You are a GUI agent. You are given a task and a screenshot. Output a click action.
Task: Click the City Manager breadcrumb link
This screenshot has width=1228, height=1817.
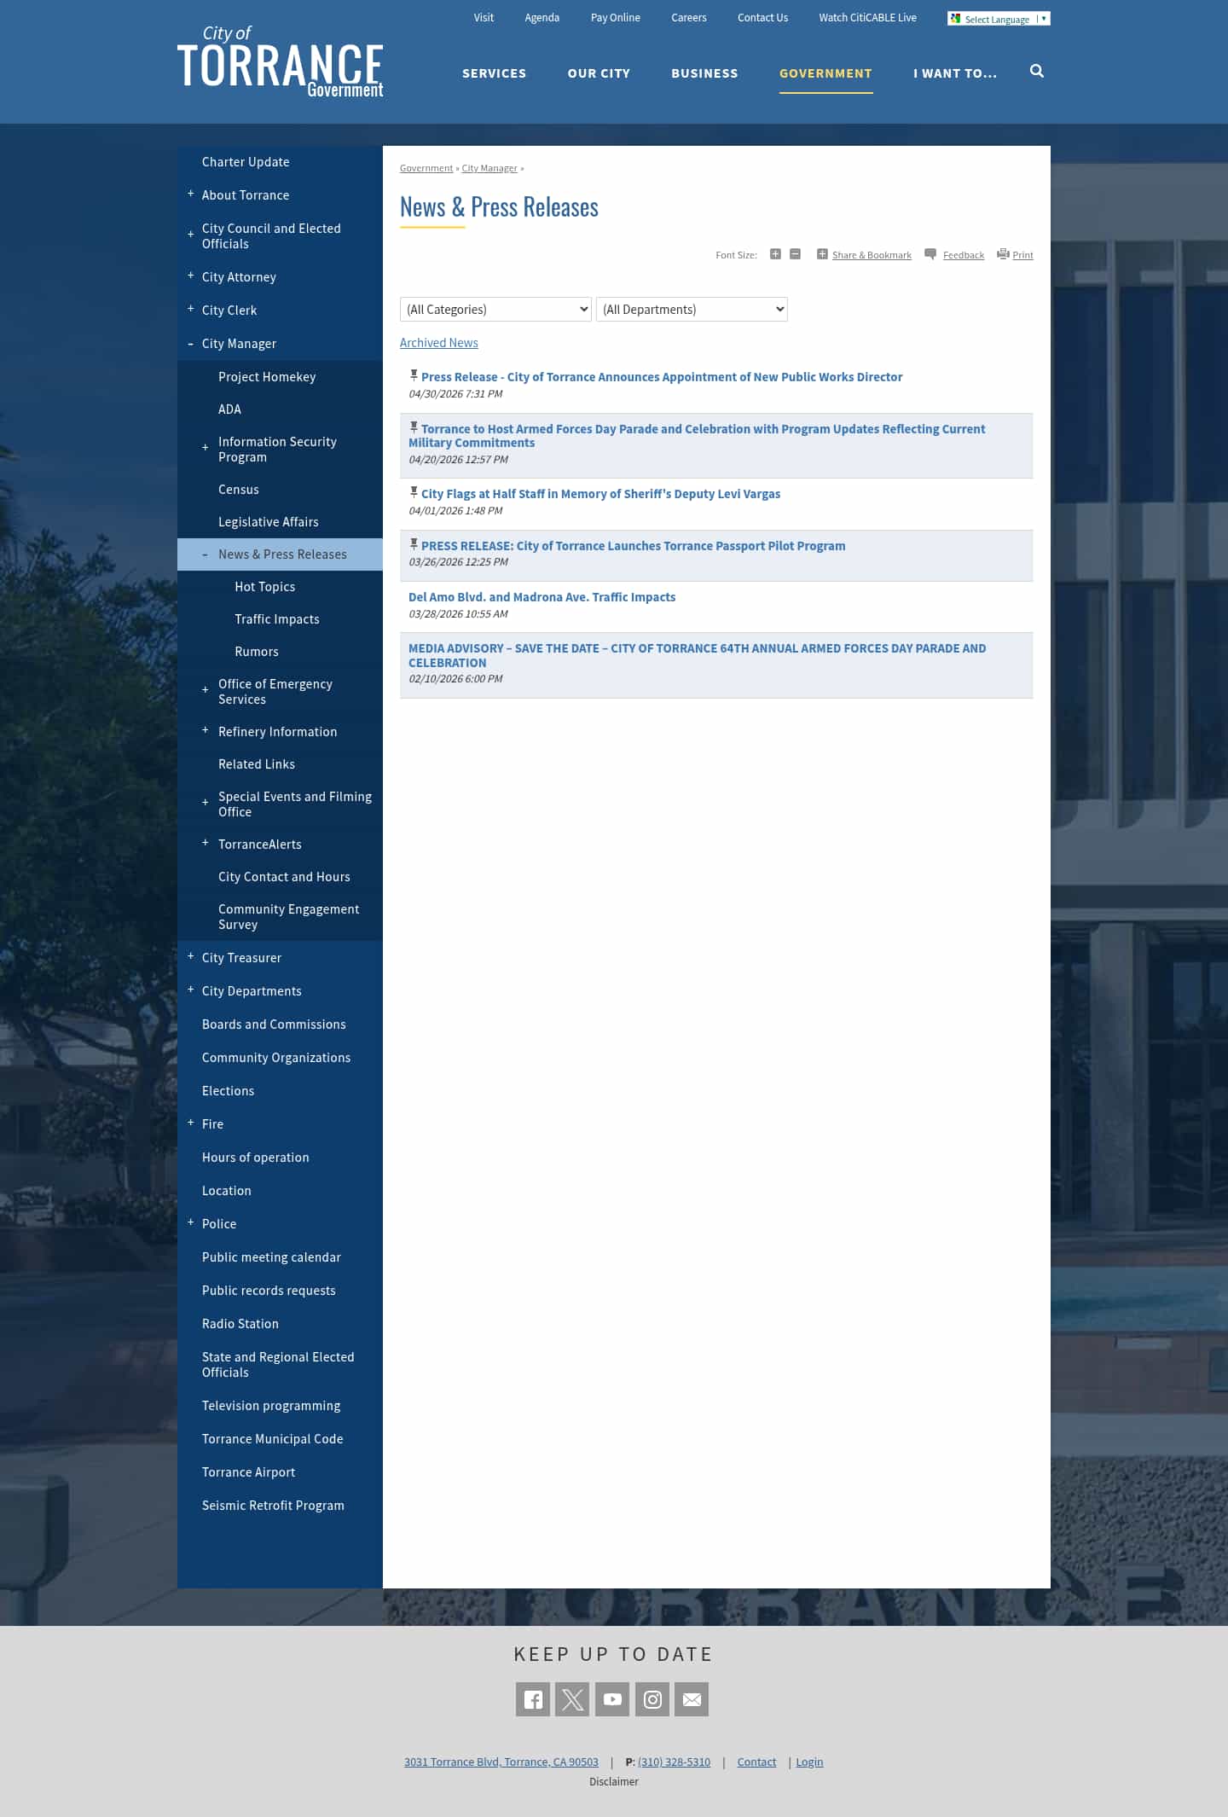tap(489, 168)
